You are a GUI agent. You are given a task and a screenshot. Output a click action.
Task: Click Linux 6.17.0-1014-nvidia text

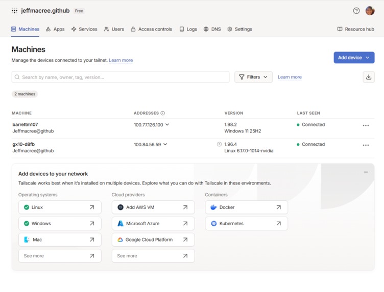coord(249,151)
